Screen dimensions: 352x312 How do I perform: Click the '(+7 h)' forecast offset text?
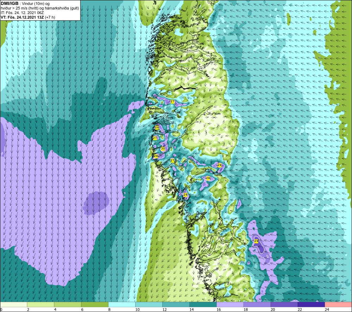[50, 17]
